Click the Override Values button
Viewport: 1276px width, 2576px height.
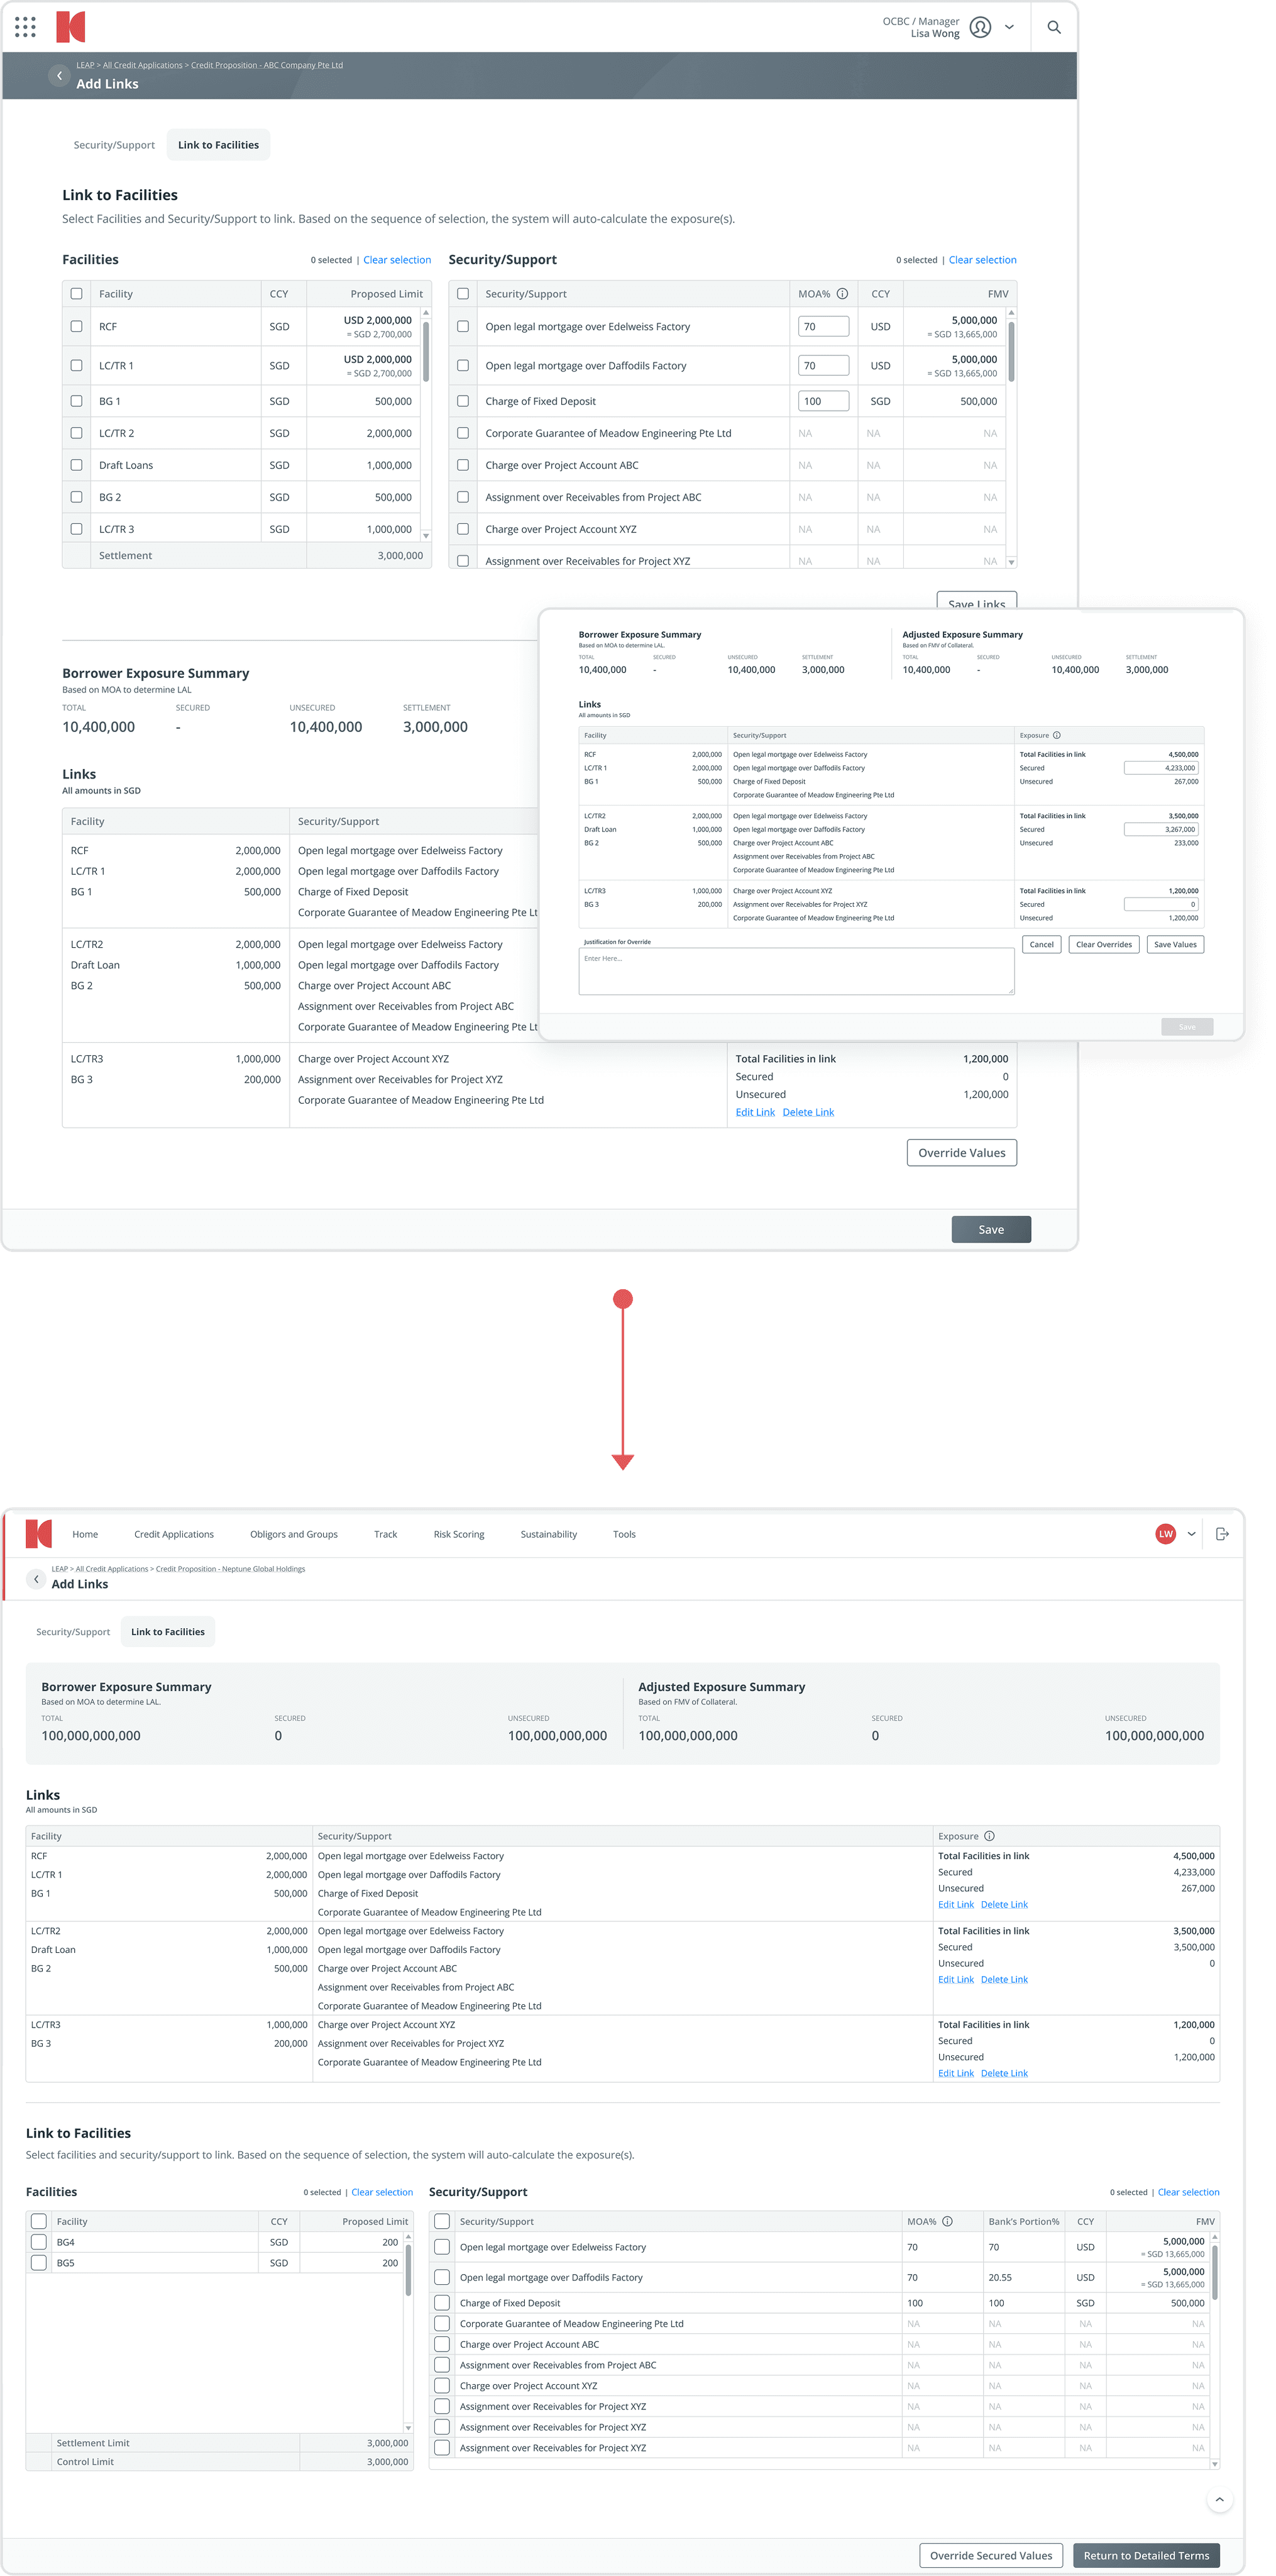[961, 1153]
